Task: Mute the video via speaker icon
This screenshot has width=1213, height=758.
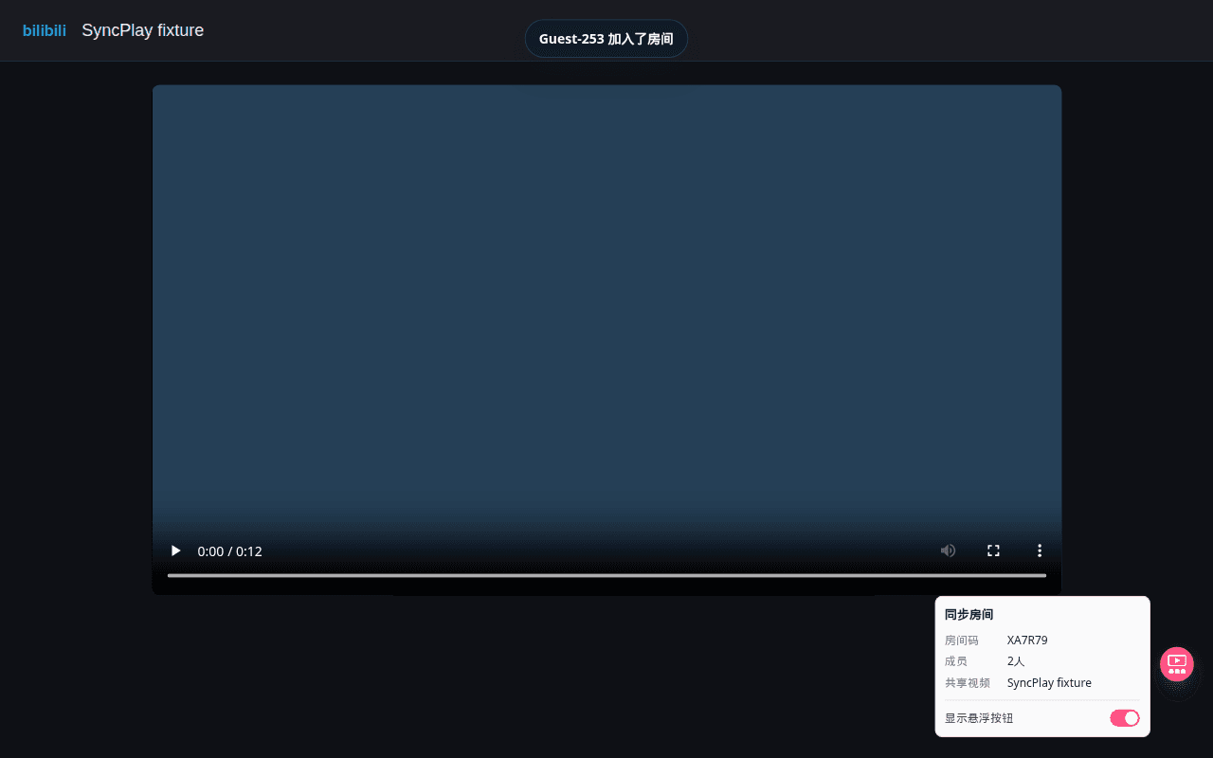Action: click(948, 550)
